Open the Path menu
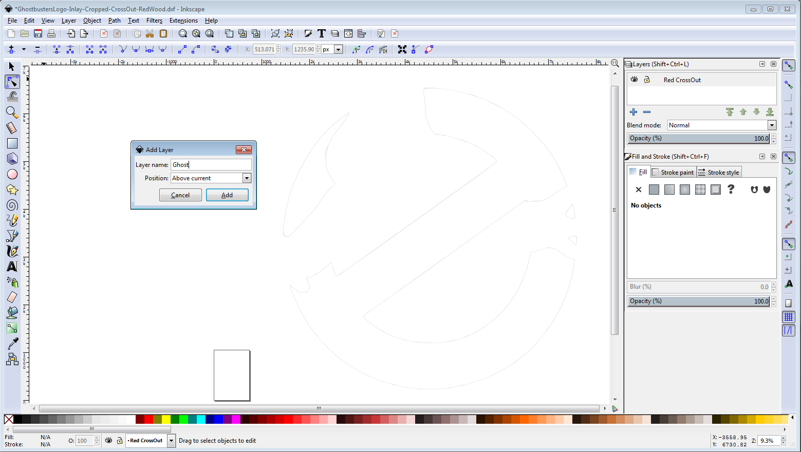This screenshot has height=452, width=801. click(x=114, y=21)
